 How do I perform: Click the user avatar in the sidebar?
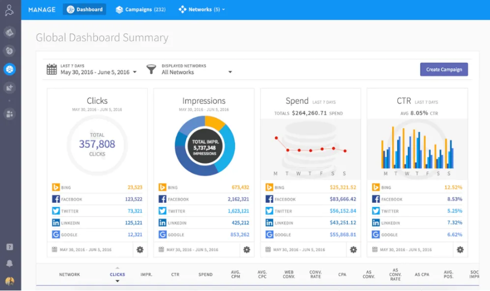pyautogui.click(x=9, y=281)
